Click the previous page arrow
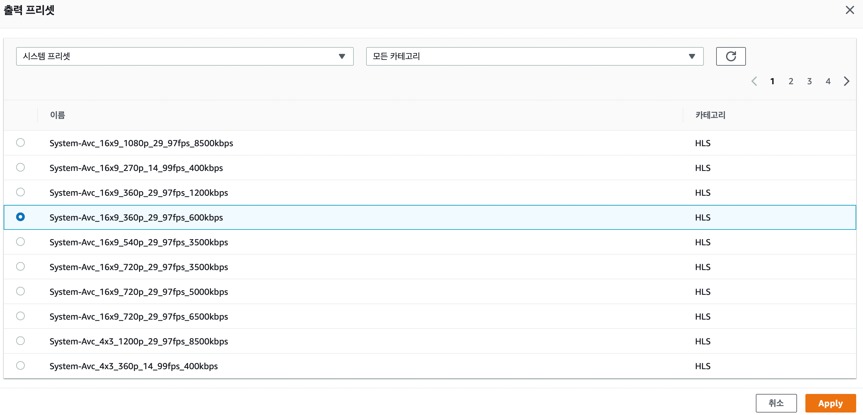This screenshot has width=863, height=415. [x=754, y=81]
